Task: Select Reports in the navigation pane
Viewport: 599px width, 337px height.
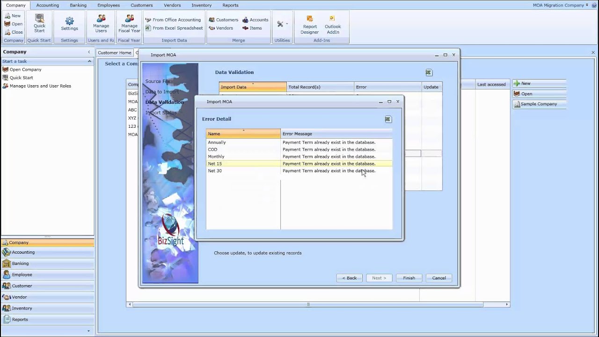Action: (47, 320)
